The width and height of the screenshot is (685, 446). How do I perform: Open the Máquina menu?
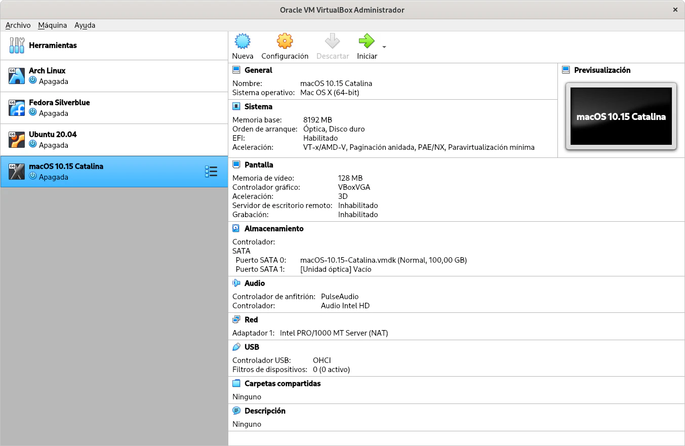pyautogui.click(x=52, y=25)
